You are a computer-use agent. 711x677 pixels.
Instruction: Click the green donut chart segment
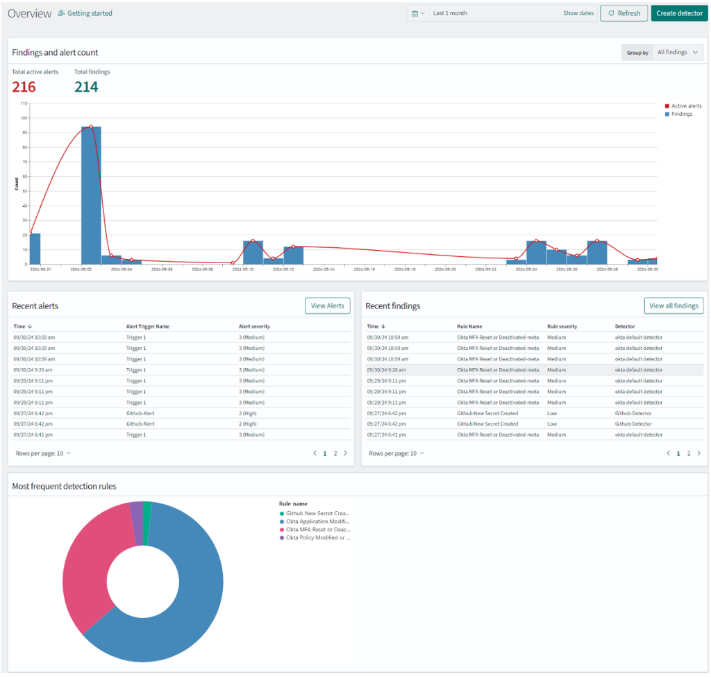147,522
